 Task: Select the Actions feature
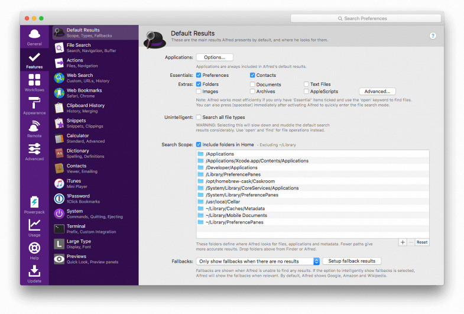95,63
